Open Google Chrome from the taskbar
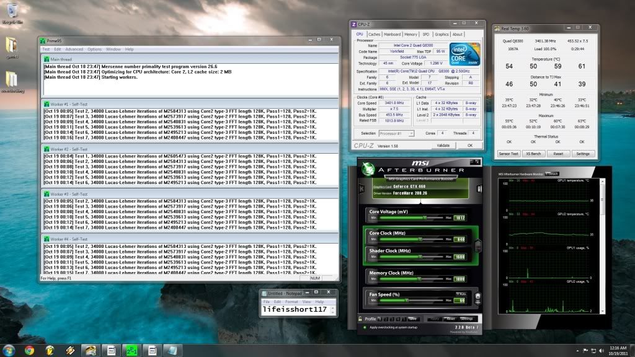The width and height of the screenshot is (635, 357). (29, 349)
